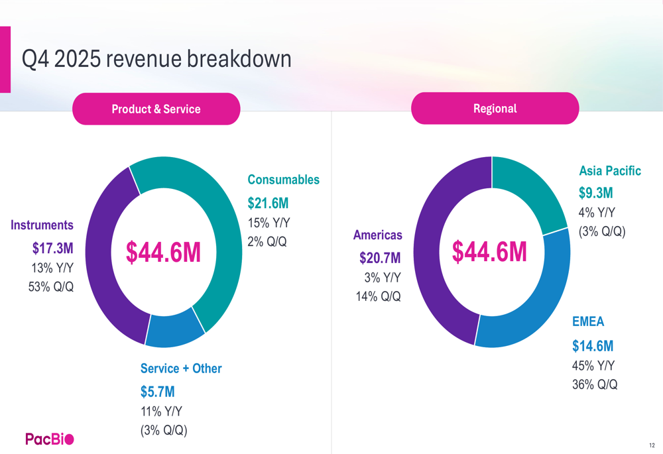Select the Regional pill header
Image resolution: width=663 pixels, height=454 pixels.
(x=495, y=109)
